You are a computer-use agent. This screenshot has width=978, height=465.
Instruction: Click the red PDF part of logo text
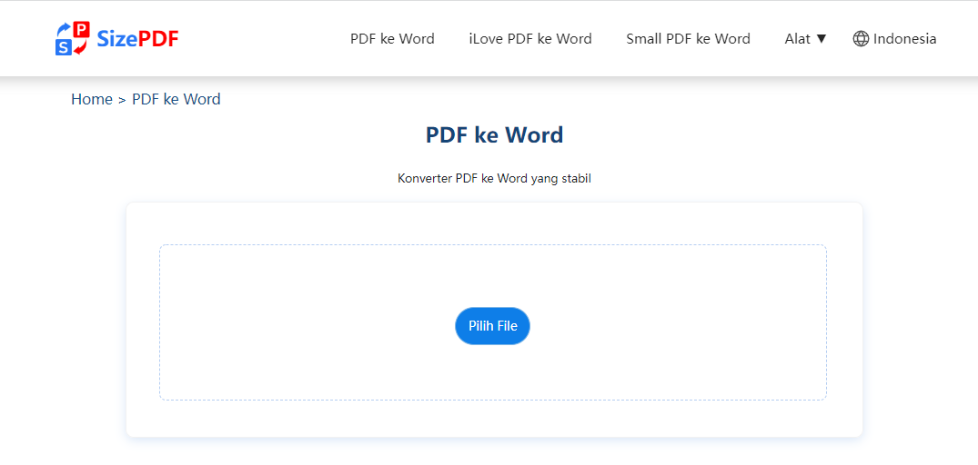pyautogui.click(x=158, y=39)
